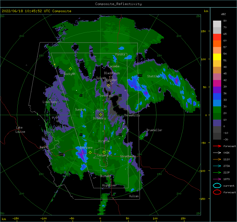Select the orange 111V arrow symbol

217,159
